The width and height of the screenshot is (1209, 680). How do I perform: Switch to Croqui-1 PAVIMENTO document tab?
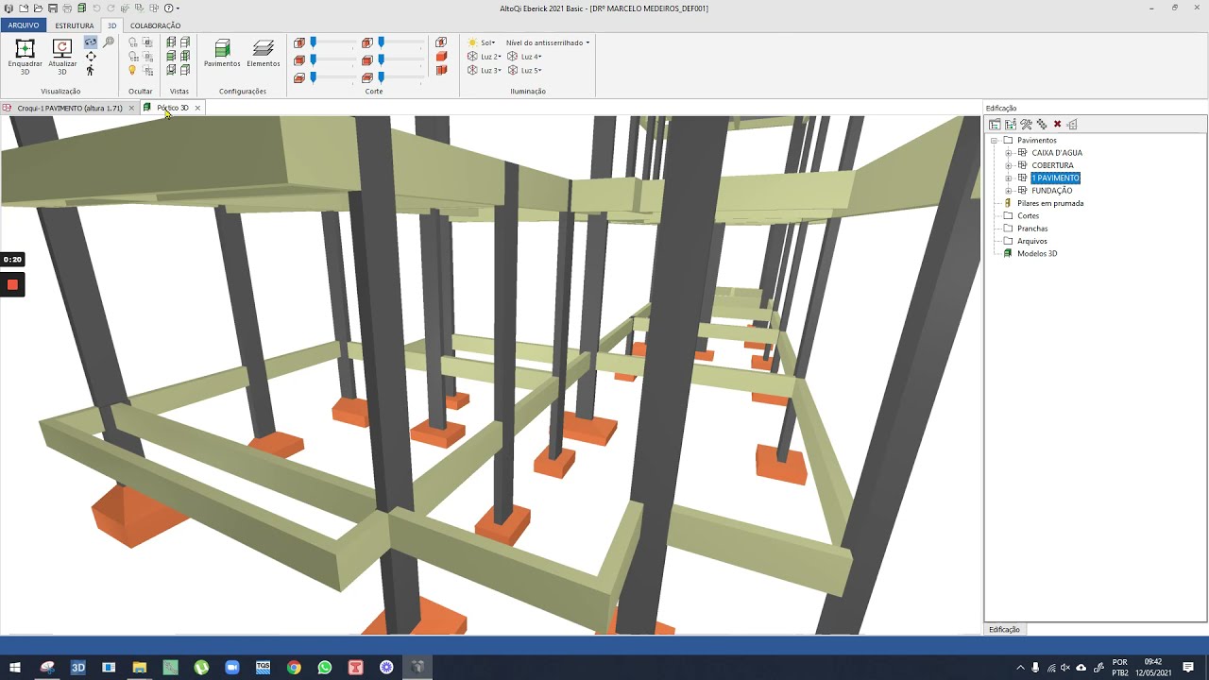(x=69, y=108)
